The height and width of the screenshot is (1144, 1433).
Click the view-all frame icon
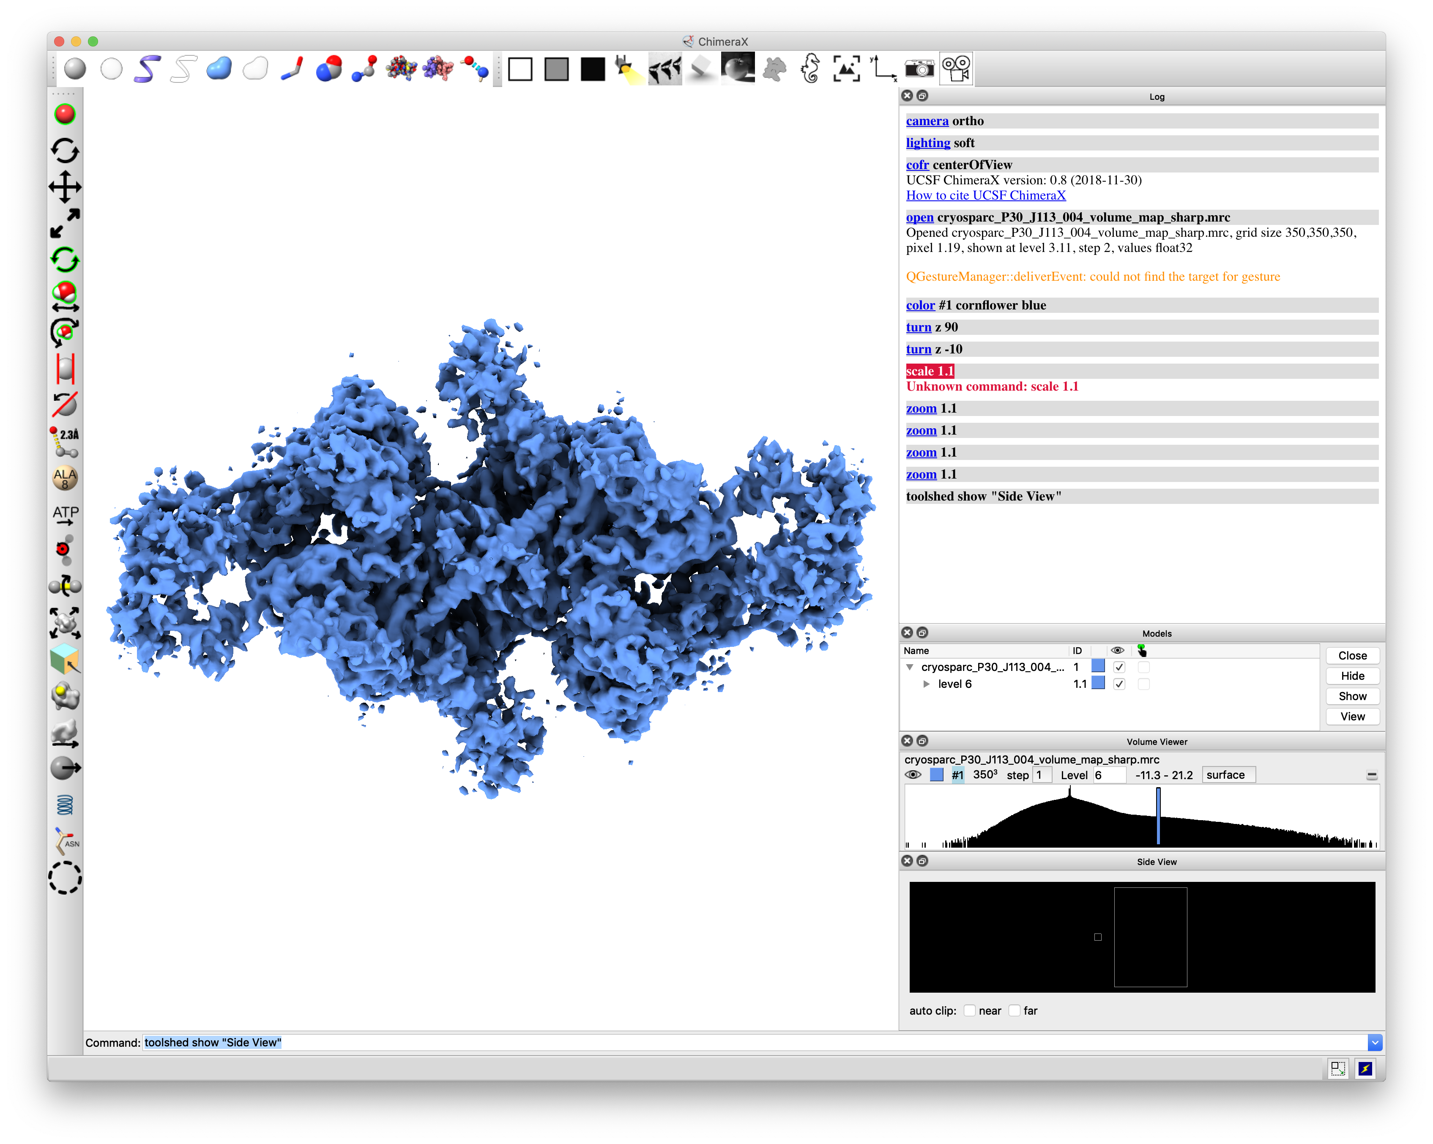[846, 68]
